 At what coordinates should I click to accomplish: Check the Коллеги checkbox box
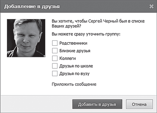tap(55, 58)
